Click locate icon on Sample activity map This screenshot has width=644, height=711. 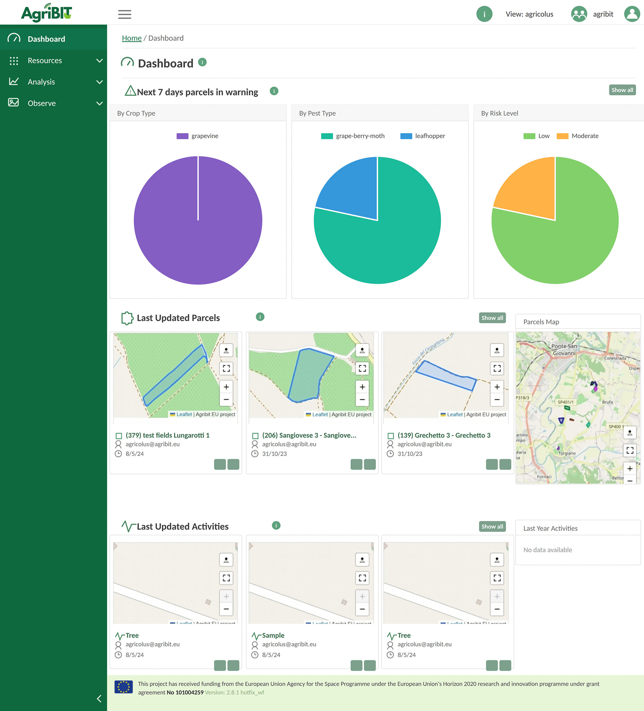[362, 560]
